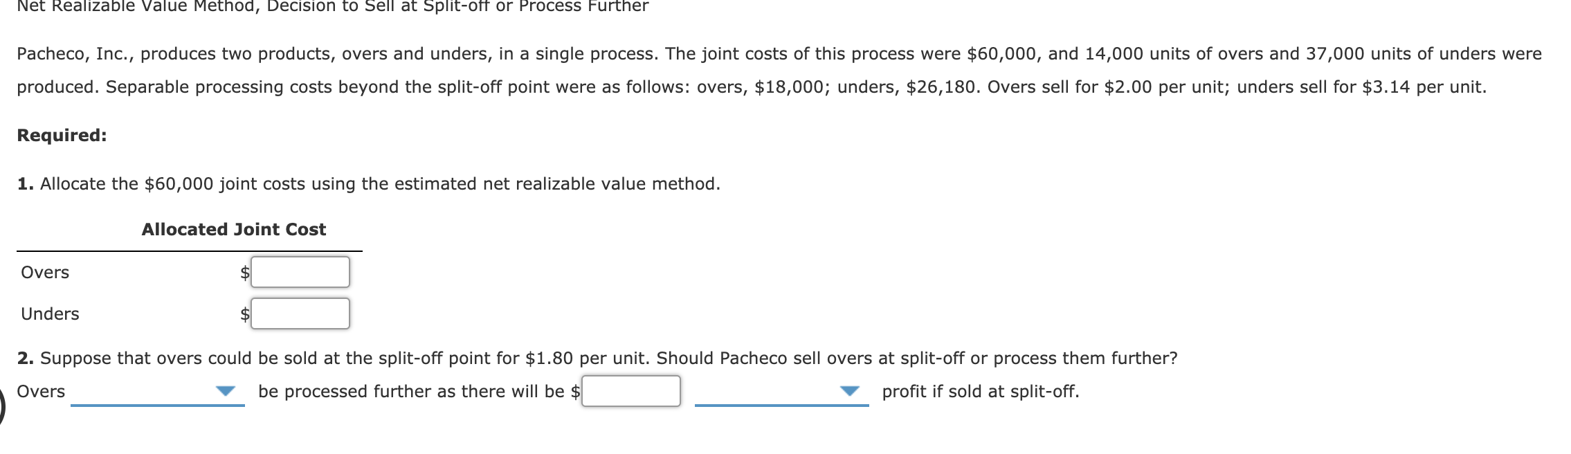1571x454 pixels.
Task: Click the question 1 instruction text
Action: [x=370, y=183]
